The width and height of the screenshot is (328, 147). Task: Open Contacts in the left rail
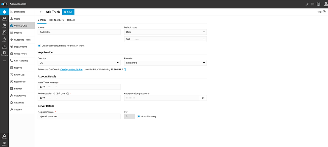pos(4,54)
